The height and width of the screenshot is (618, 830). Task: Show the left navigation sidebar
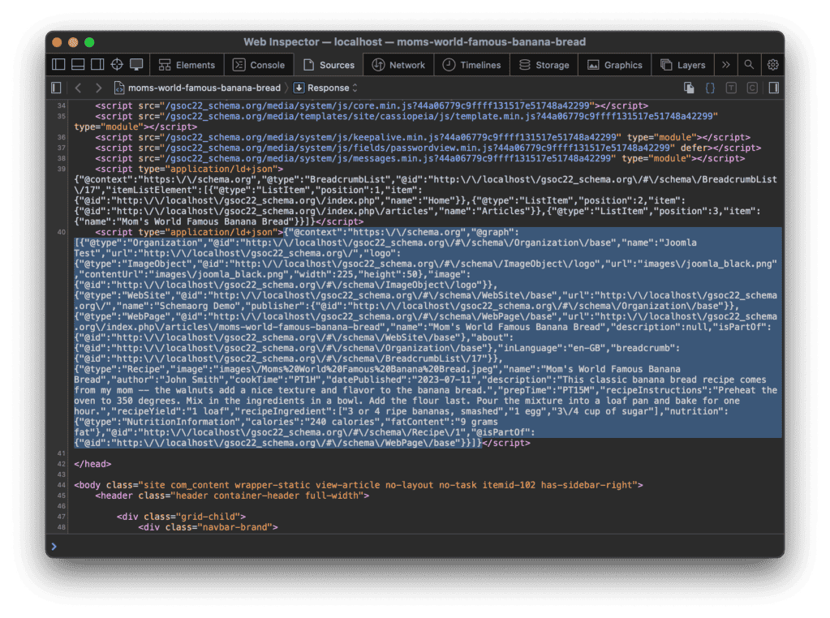[x=56, y=88]
